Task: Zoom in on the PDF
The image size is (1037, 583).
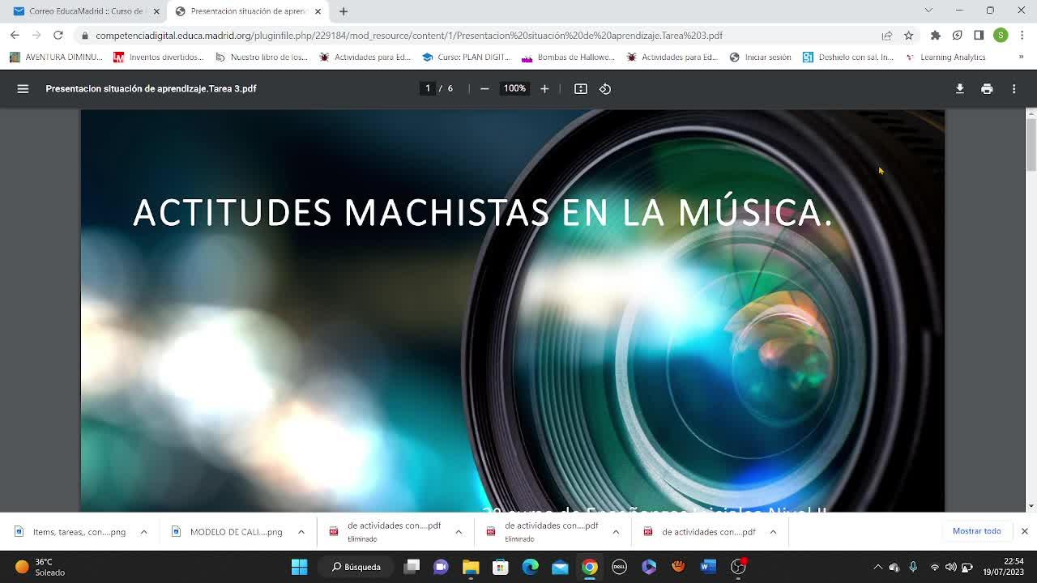Action: pyautogui.click(x=544, y=89)
